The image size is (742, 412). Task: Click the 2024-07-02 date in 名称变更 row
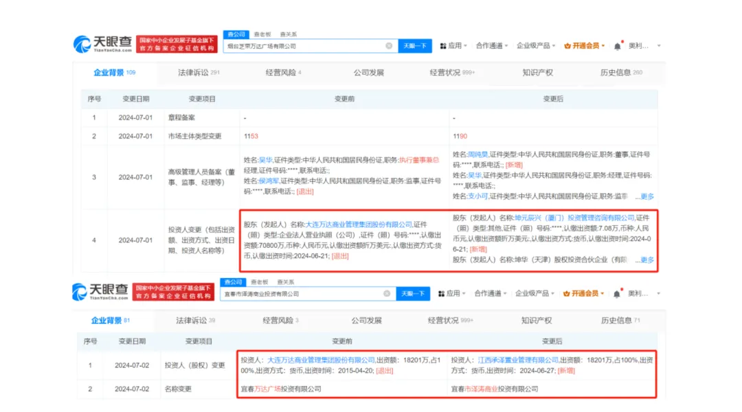(131, 389)
